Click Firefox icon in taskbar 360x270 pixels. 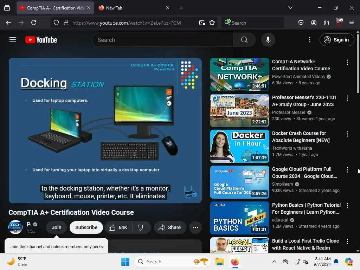tap(234, 262)
